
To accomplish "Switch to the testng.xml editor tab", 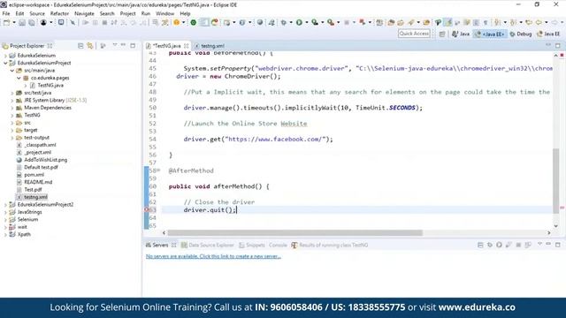I will [x=210, y=46].
